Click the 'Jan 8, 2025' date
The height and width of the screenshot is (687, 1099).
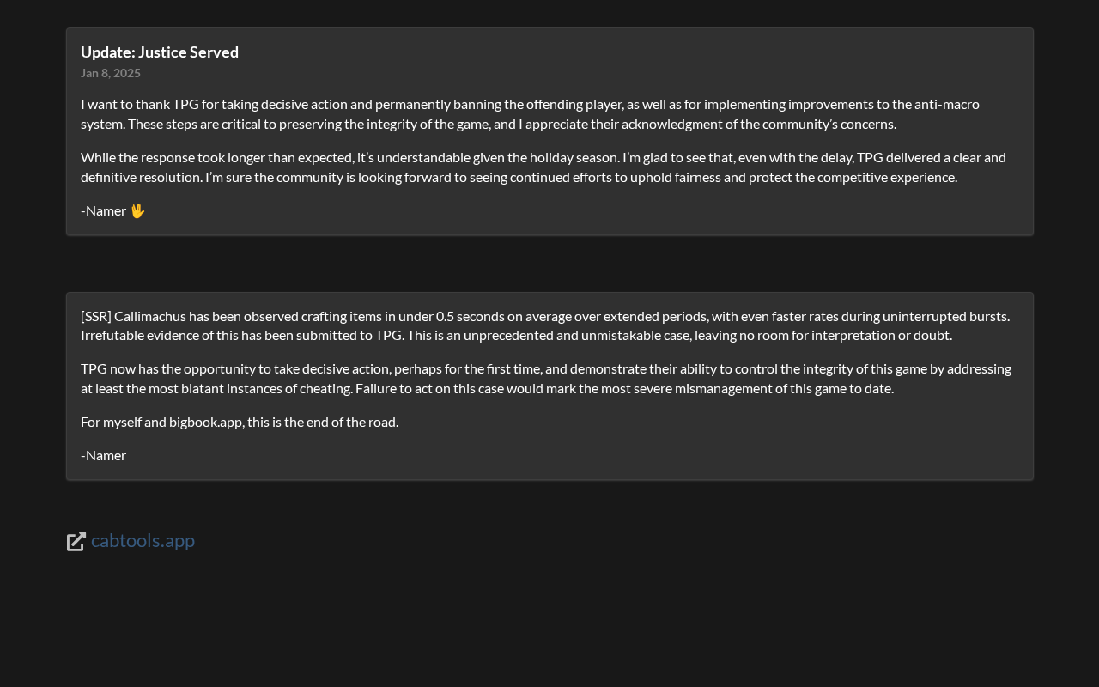tap(111, 73)
